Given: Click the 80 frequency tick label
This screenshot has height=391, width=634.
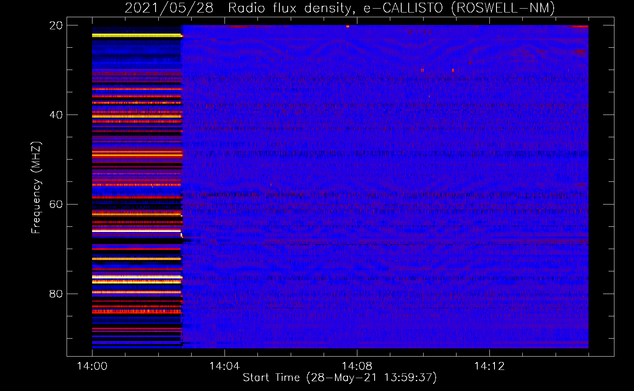Looking at the screenshot, I should 56,294.
